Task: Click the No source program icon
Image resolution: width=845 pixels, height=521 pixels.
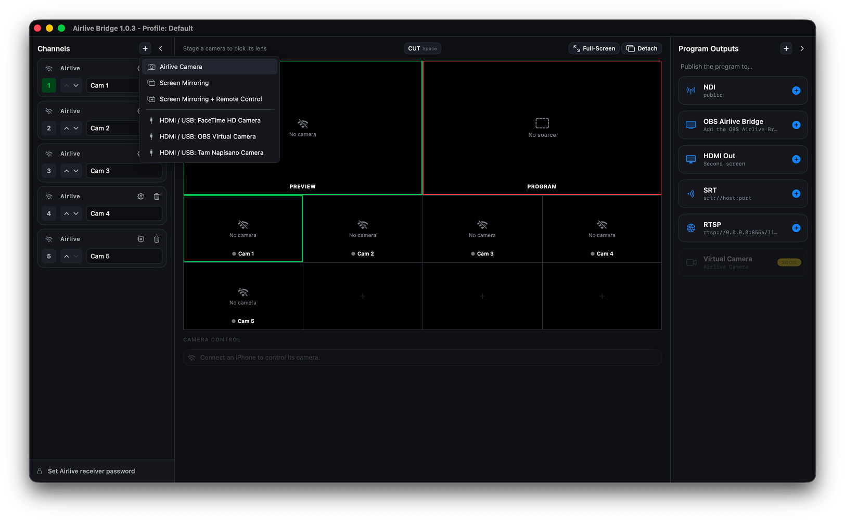Action: pos(542,123)
